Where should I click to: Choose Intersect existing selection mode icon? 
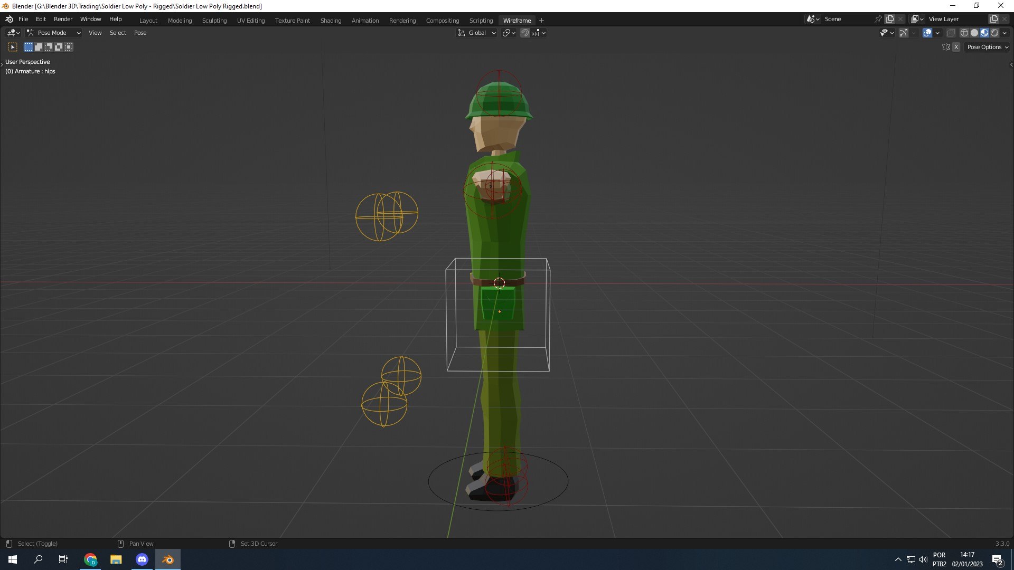69,47
